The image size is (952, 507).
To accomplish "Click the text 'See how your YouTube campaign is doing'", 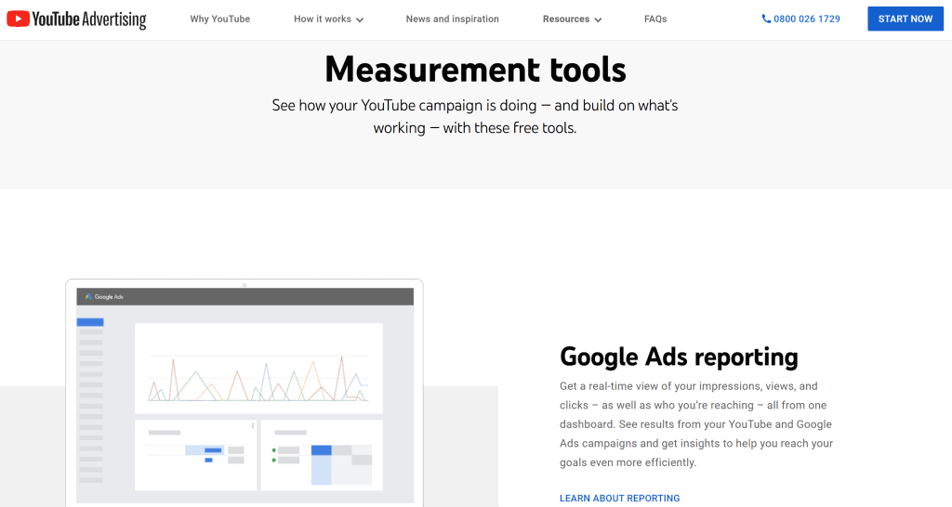I will point(404,106).
